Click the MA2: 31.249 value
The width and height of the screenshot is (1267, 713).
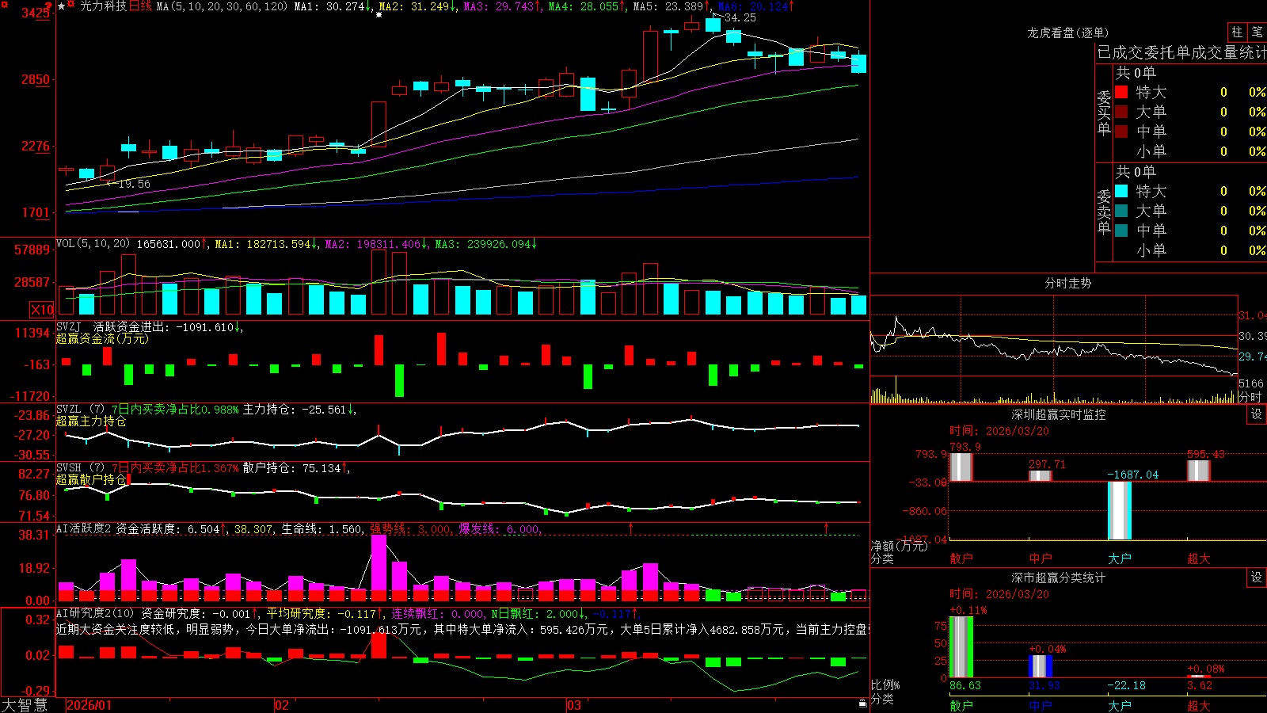click(x=414, y=6)
